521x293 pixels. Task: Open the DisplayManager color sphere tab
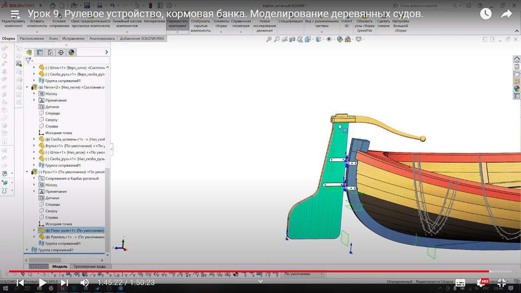pyautogui.click(x=71, y=53)
